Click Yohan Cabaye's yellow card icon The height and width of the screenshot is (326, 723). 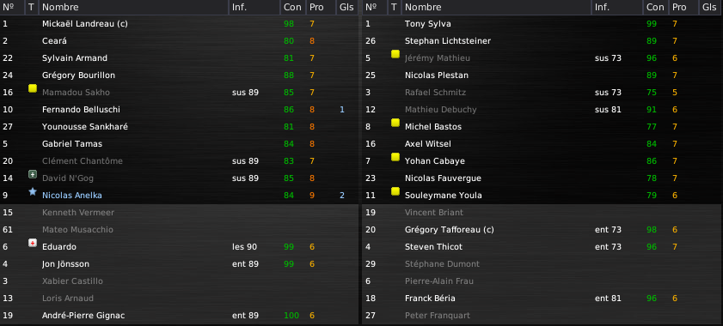pyautogui.click(x=395, y=157)
